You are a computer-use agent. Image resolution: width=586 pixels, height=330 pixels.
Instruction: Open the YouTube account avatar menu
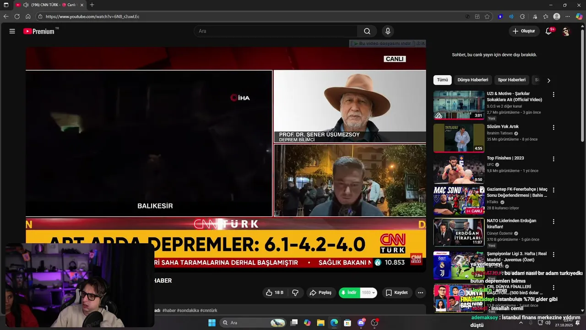[x=566, y=31]
